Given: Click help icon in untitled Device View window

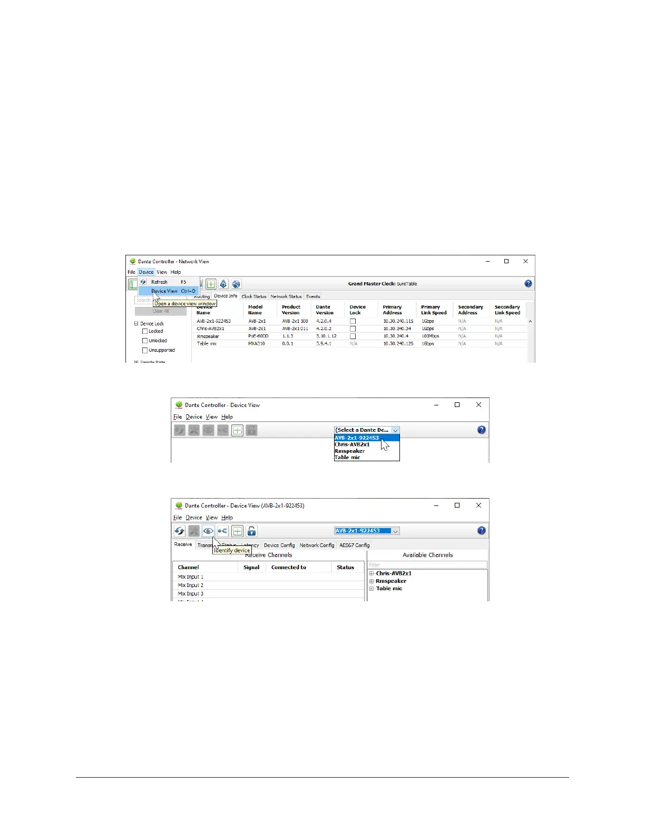Looking at the screenshot, I should (x=482, y=430).
